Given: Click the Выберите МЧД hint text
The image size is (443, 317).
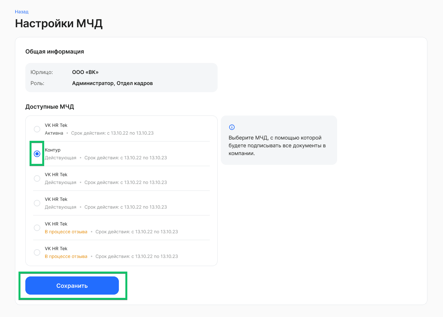Looking at the screenshot, I should click(277, 145).
